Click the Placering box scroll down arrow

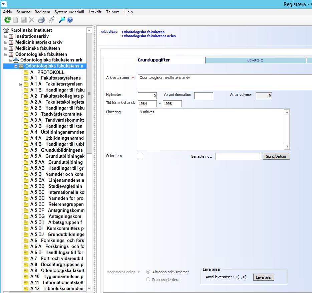tap(287, 147)
